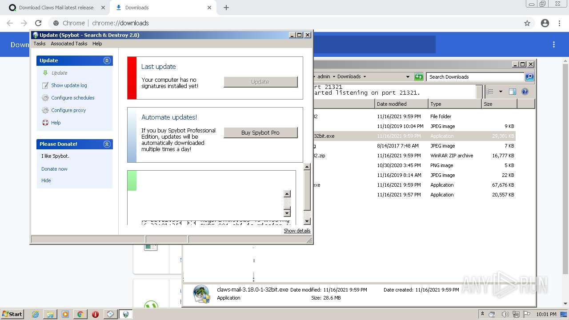This screenshot has height=320, width=569.
Task: Click the Spybot window title bar icon
Action: pos(36,35)
